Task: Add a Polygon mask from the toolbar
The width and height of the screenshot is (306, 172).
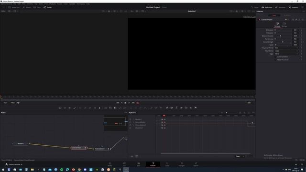Action: (141, 108)
